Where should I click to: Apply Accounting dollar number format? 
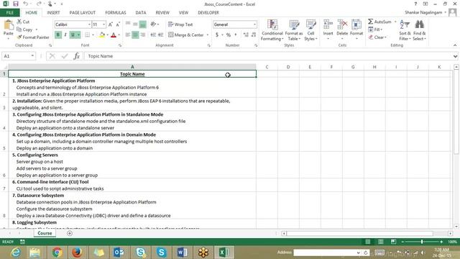[217, 35]
